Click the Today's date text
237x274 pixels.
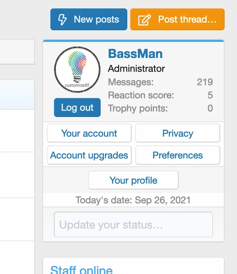coord(133,200)
